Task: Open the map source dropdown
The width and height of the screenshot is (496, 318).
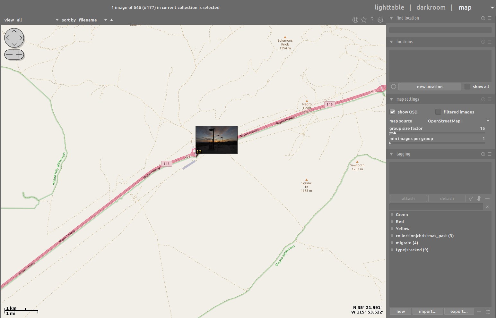Action: 458,121
